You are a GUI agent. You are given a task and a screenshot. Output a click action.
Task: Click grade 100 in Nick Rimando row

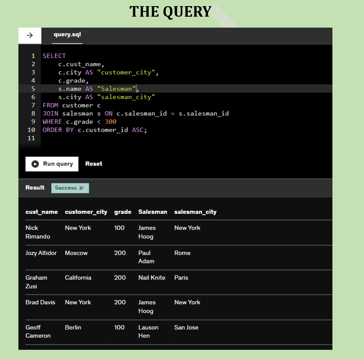coord(119,227)
